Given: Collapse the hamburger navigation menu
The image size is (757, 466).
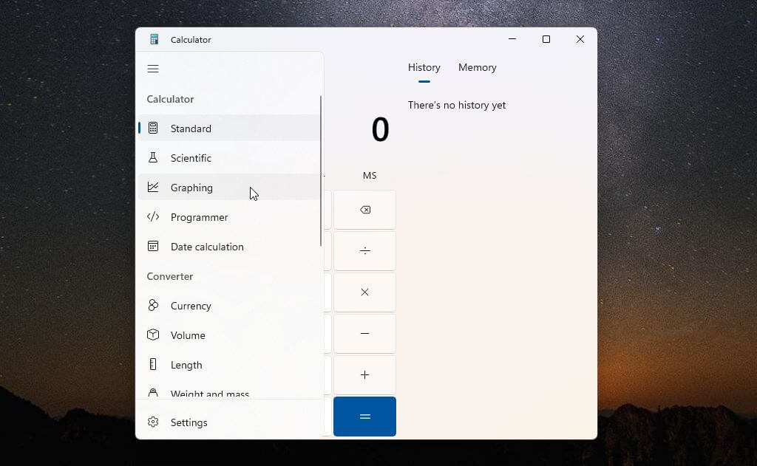Looking at the screenshot, I should click(x=153, y=69).
